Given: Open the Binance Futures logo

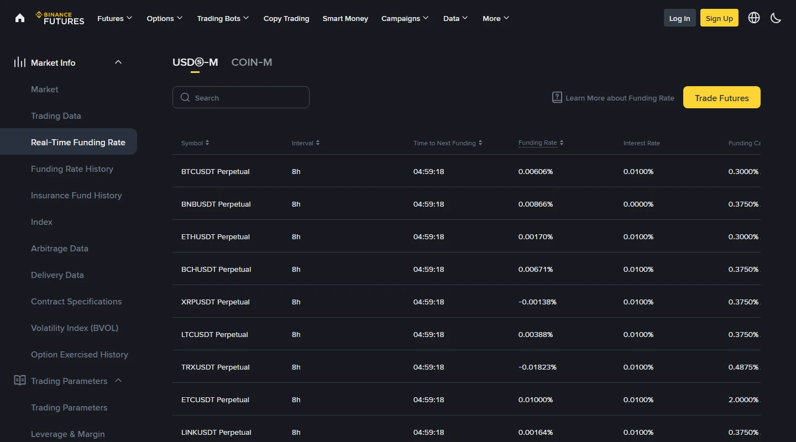Looking at the screenshot, I should (60, 18).
